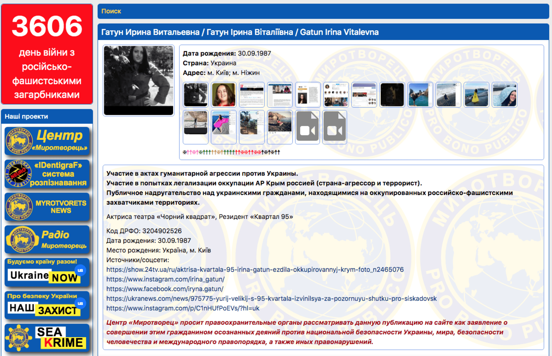552x356 pixels.
Task: Open the ukranews.com news article link
Action: coord(271,298)
